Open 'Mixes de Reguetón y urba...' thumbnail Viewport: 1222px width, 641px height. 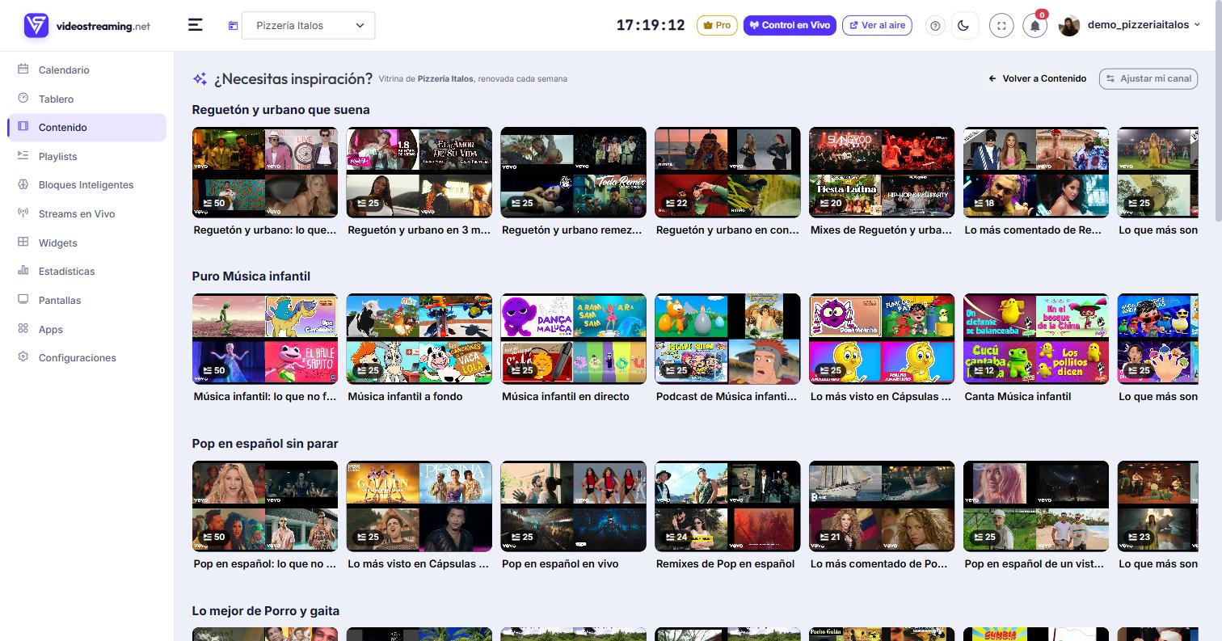[x=882, y=172]
